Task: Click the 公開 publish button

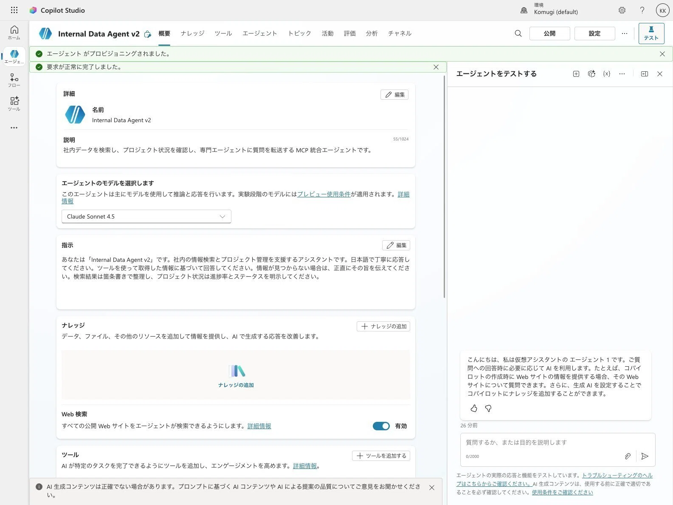Action: coord(549,34)
